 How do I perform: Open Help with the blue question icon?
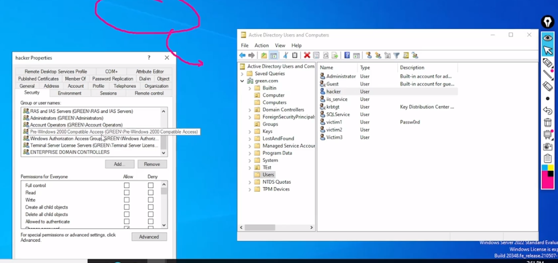347,55
